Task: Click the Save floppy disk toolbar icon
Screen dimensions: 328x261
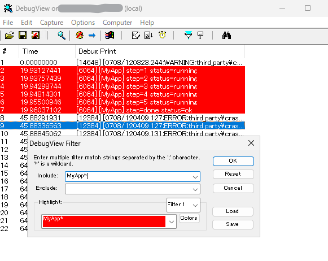Action: pos(23,35)
